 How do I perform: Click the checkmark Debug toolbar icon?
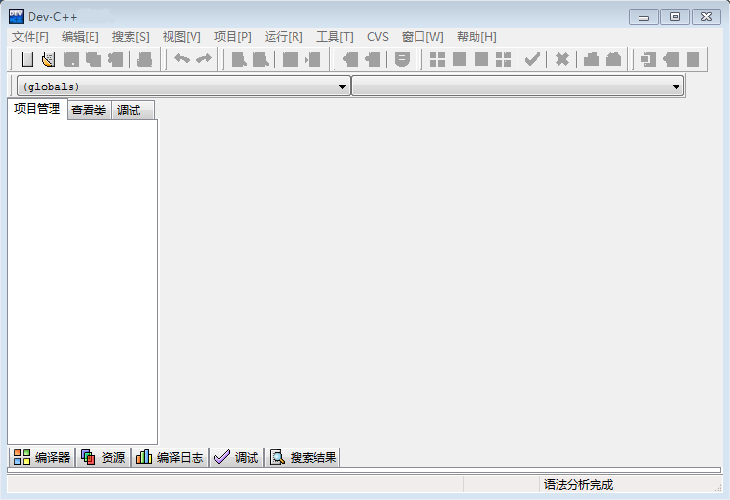pos(532,59)
